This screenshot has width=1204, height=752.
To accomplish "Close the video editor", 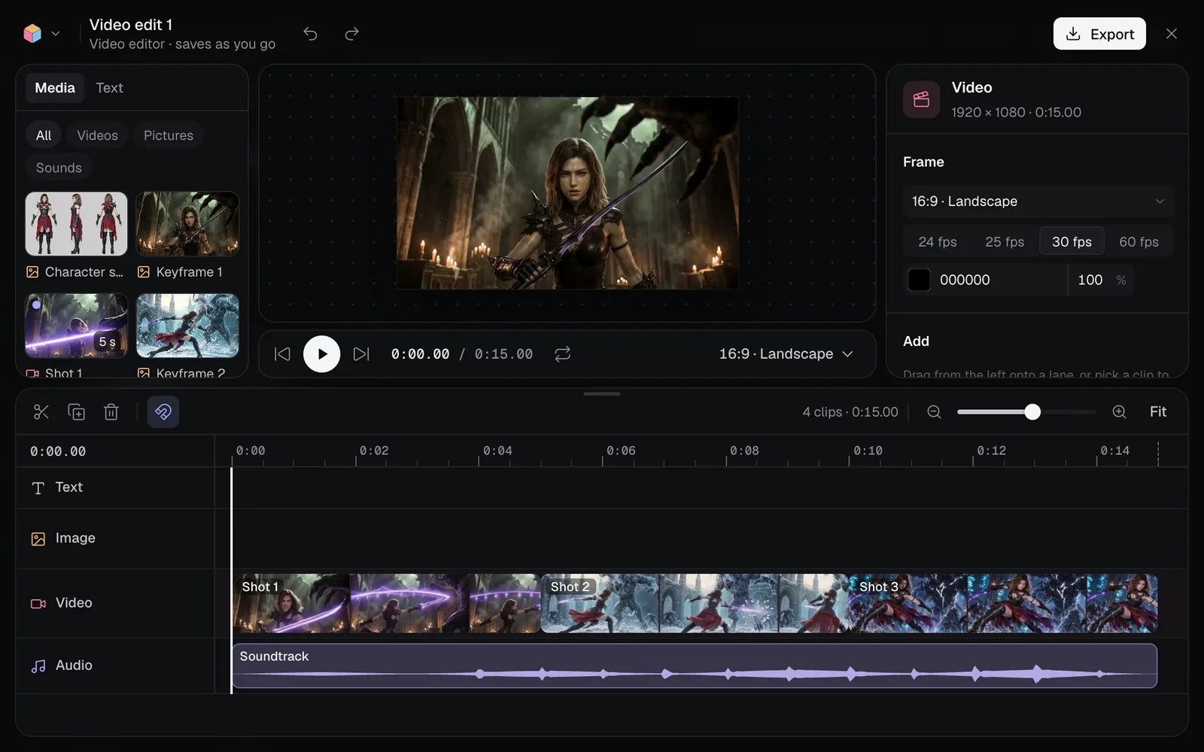I will (1172, 34).
